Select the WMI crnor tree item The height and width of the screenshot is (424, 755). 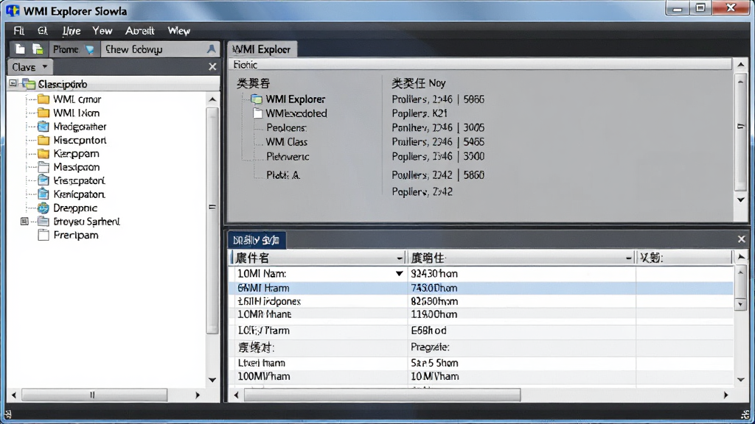77,99
